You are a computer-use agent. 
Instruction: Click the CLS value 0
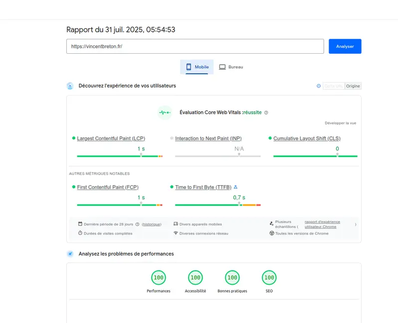coord(337,149)
